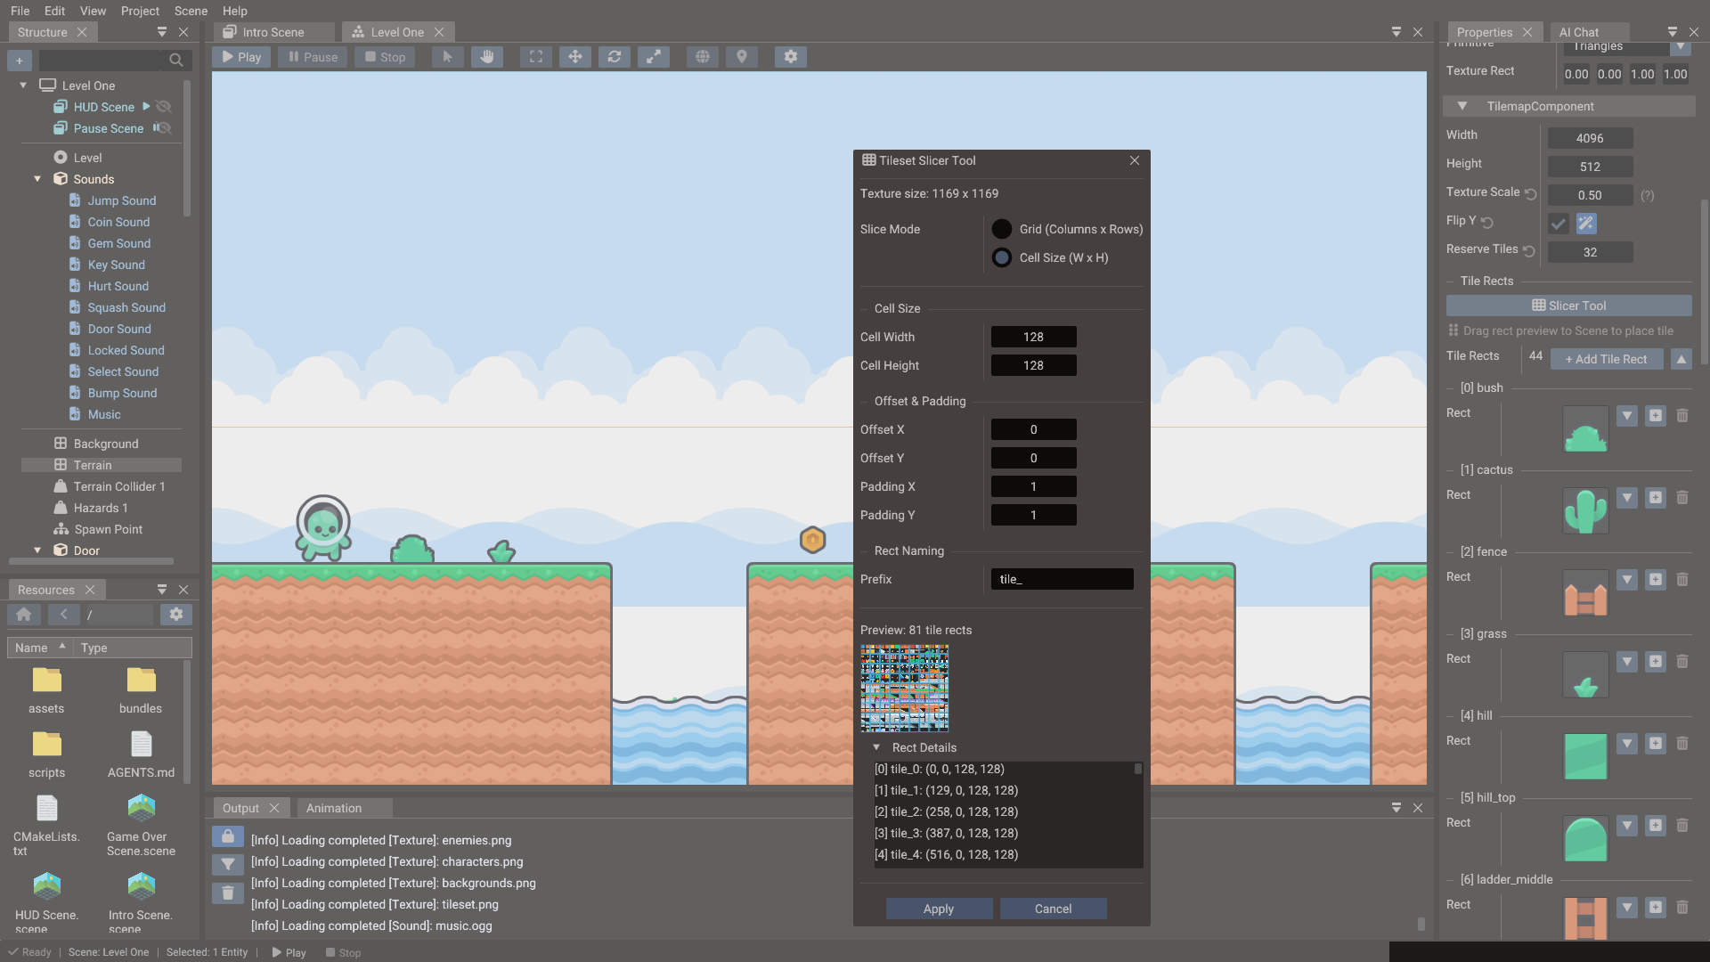The image size is (1710, 962).
Task: Open the Scene menu
Action: (191, 11)
